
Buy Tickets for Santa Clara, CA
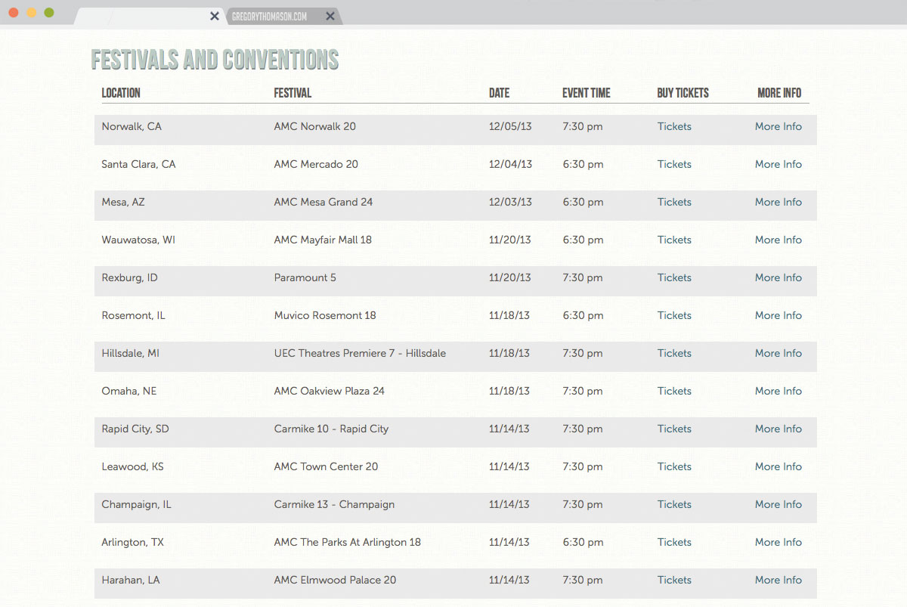[674, 164]
